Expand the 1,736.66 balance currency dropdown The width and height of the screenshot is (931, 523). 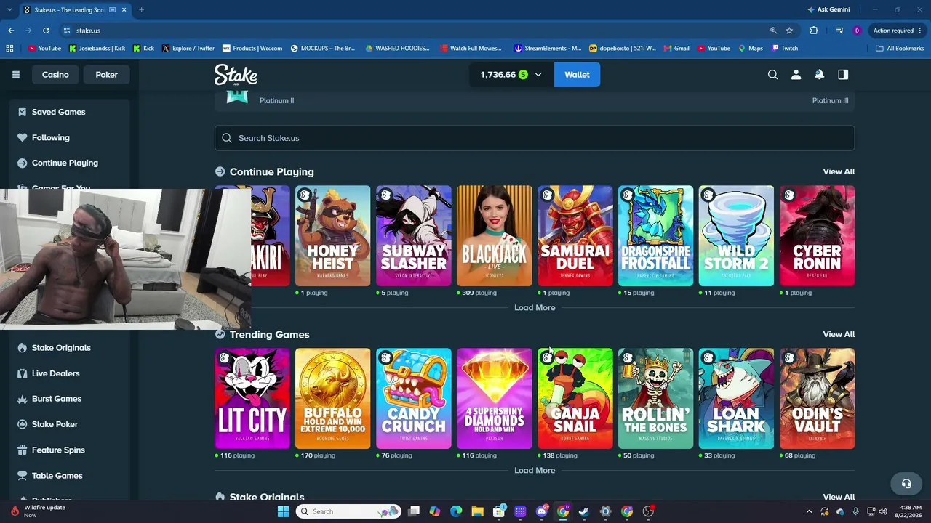(x=511, y=75)
